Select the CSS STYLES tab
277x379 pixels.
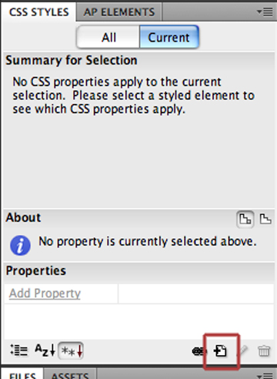39,12
